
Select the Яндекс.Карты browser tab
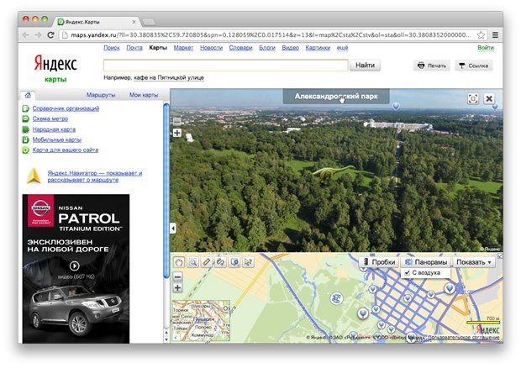coord(97,22)
